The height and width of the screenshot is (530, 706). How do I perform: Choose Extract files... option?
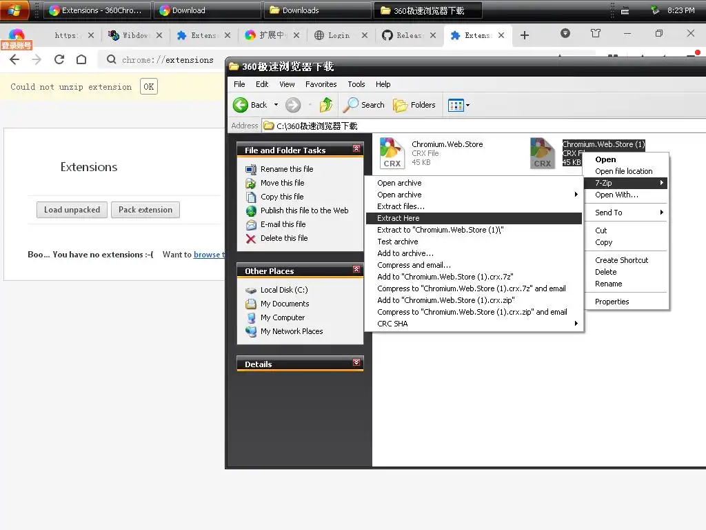pos(473,206)
